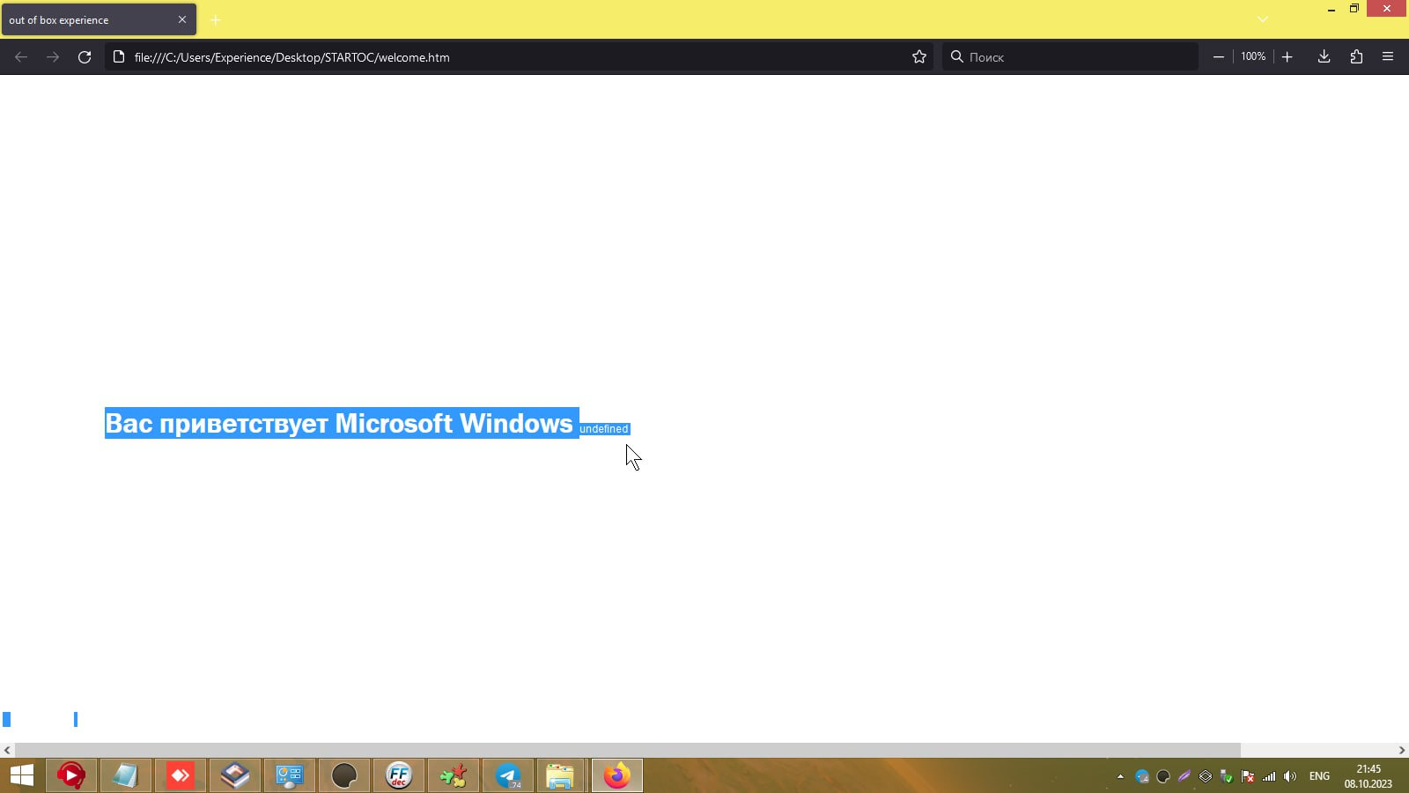Screen dimensions: 1409x793
Task: Open the network signal tray icon
Action: coord(1269,776)
